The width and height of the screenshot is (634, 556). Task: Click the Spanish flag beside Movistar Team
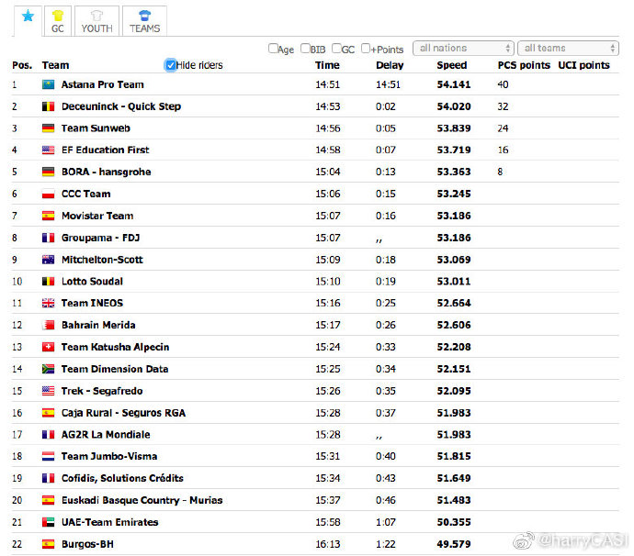point(48,216)
